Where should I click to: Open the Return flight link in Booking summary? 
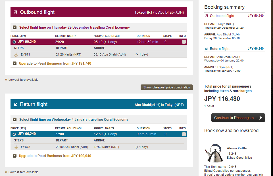pyautogui.click(x=220, y=49)
